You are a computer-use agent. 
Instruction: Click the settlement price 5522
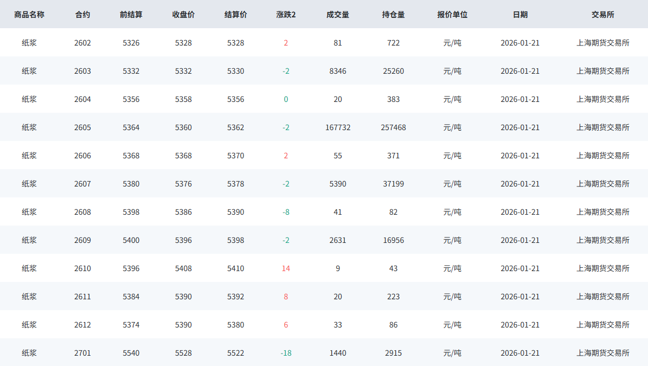coord(235,353)
